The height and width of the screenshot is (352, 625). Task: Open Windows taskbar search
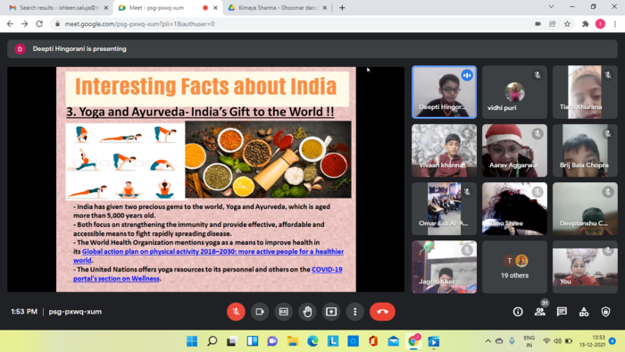(x=212, y=341)
